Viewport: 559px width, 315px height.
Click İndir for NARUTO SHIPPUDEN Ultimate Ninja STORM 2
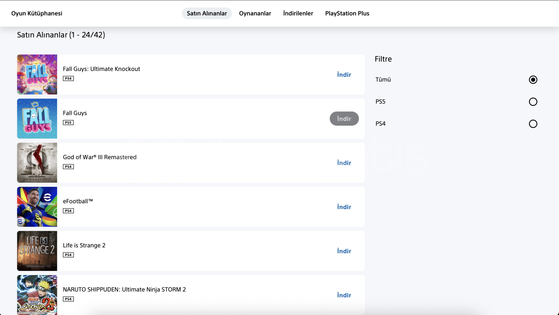pyautogui.click(x=344, y=295)
